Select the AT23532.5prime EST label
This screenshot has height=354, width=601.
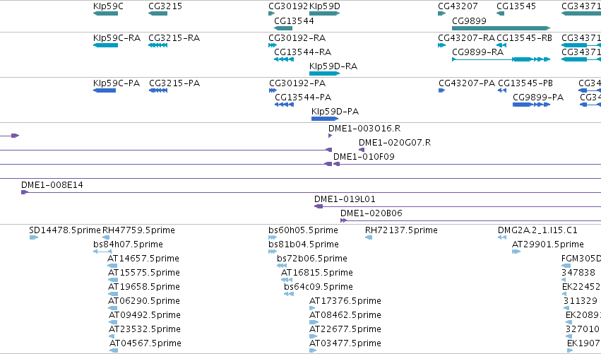point(145,329)
